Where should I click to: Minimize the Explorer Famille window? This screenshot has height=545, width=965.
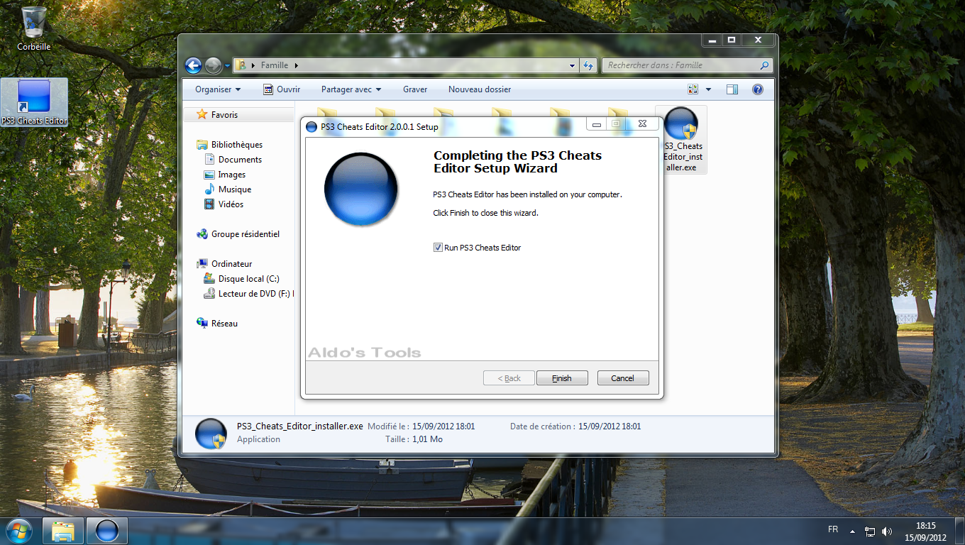pyautogui.click(x=713, y=40)
